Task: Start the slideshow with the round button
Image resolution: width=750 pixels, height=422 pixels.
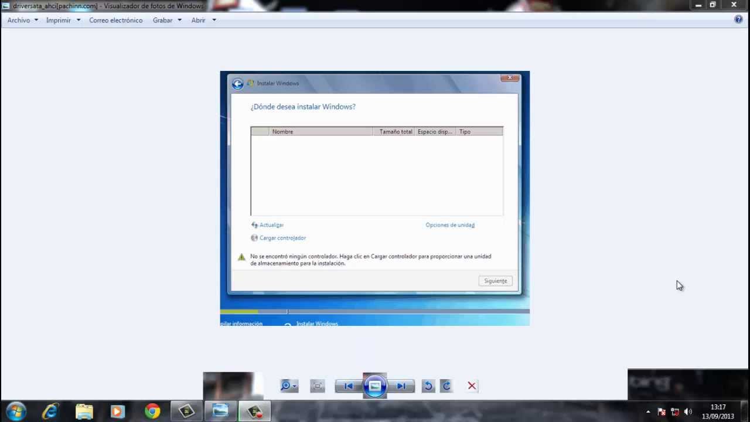Action: (x=375, y=386)
